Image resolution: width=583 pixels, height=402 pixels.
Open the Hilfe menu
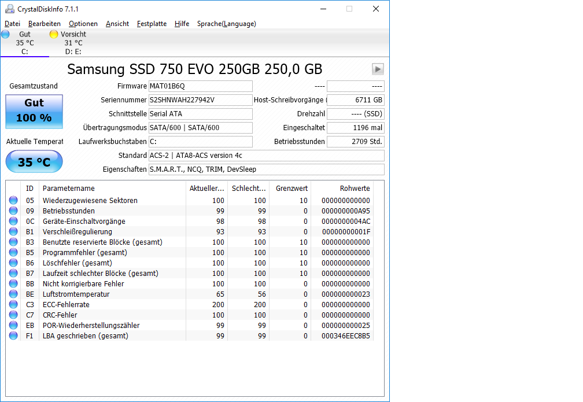click(x=182, y=24)
